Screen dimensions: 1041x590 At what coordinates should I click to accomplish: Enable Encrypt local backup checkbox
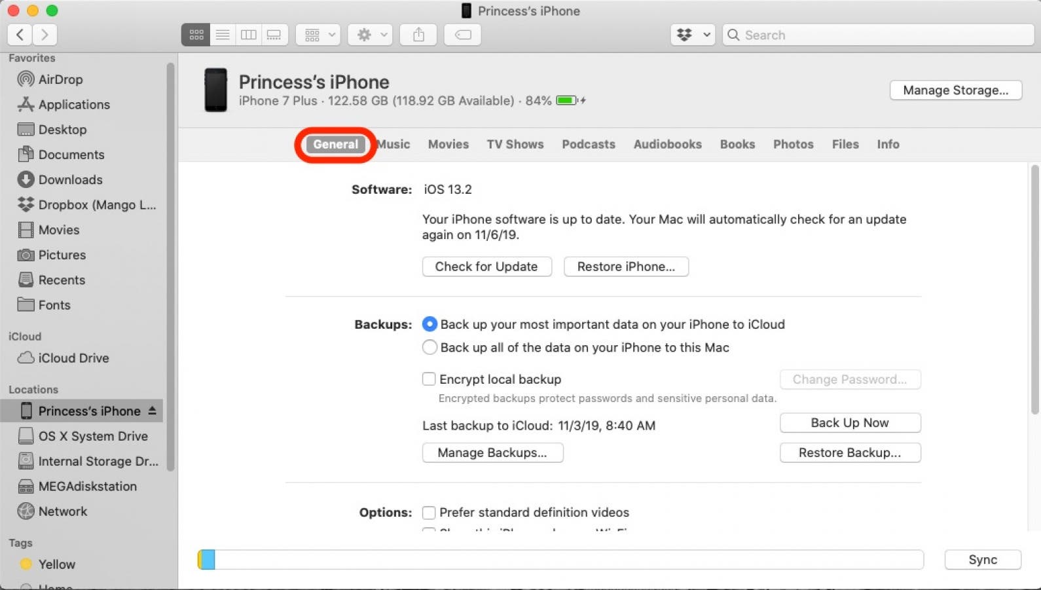[429, 379]
